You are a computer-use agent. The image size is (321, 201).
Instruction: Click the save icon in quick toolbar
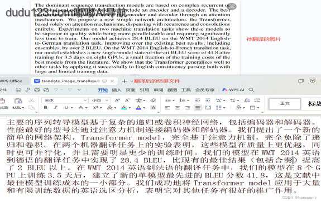click(18, 90)
